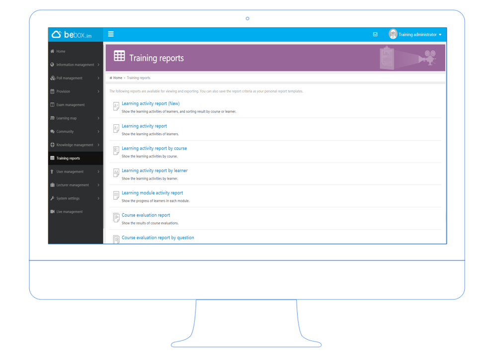The height and width of the screenshot is (361, 503).
Task: Click the Learning map icon
Action: [52, 118]
